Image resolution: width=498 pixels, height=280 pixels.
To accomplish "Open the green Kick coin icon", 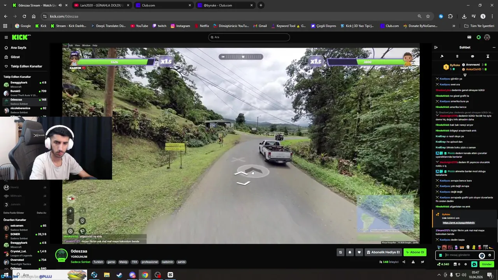I will click(x=479, y=37).
